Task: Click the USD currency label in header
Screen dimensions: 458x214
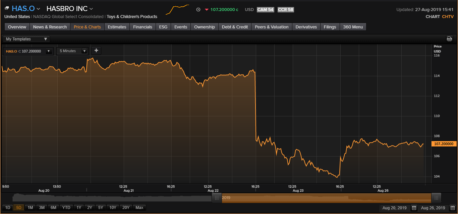Action: 249,10
